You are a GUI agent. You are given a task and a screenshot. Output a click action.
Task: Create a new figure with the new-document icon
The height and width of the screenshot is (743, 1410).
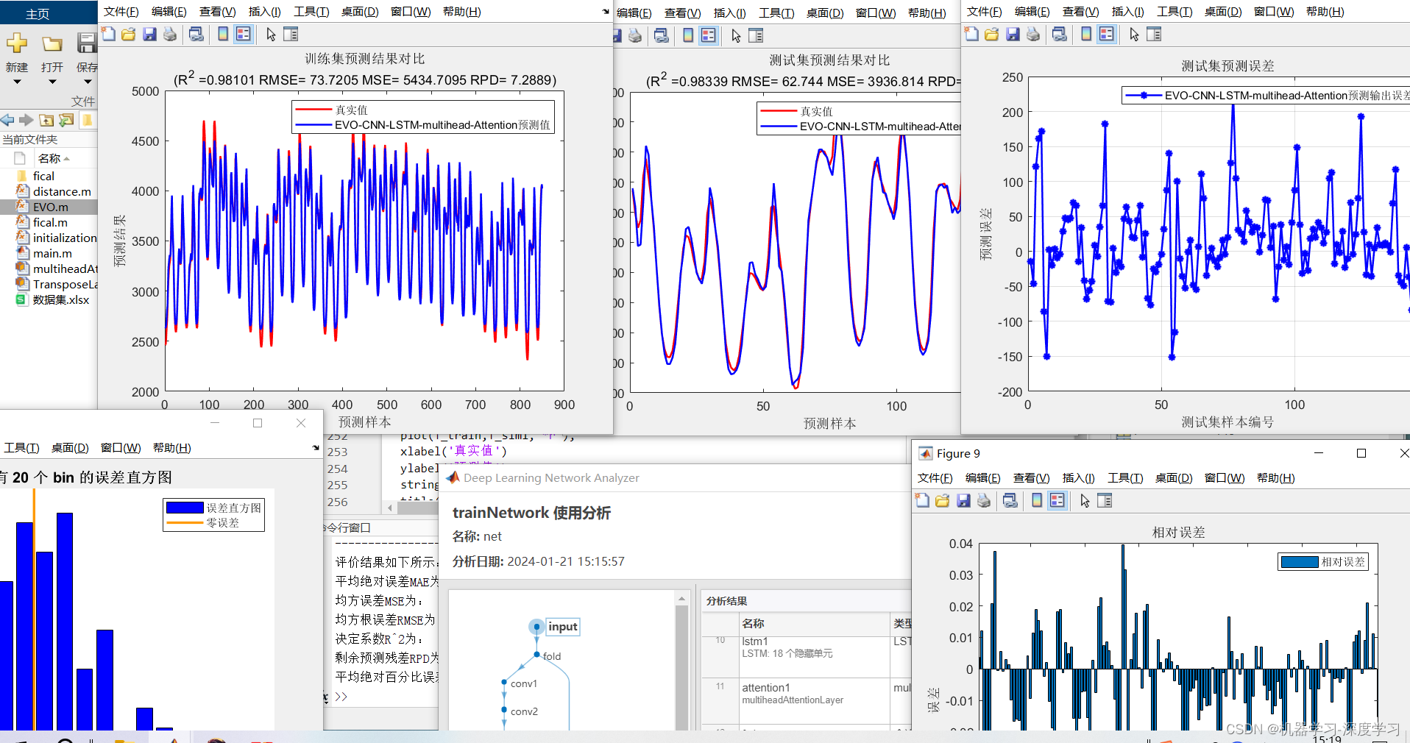click(109, 34)
